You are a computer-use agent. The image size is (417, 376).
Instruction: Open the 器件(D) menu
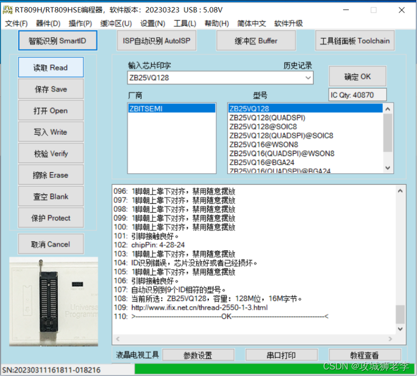(48, 24)
